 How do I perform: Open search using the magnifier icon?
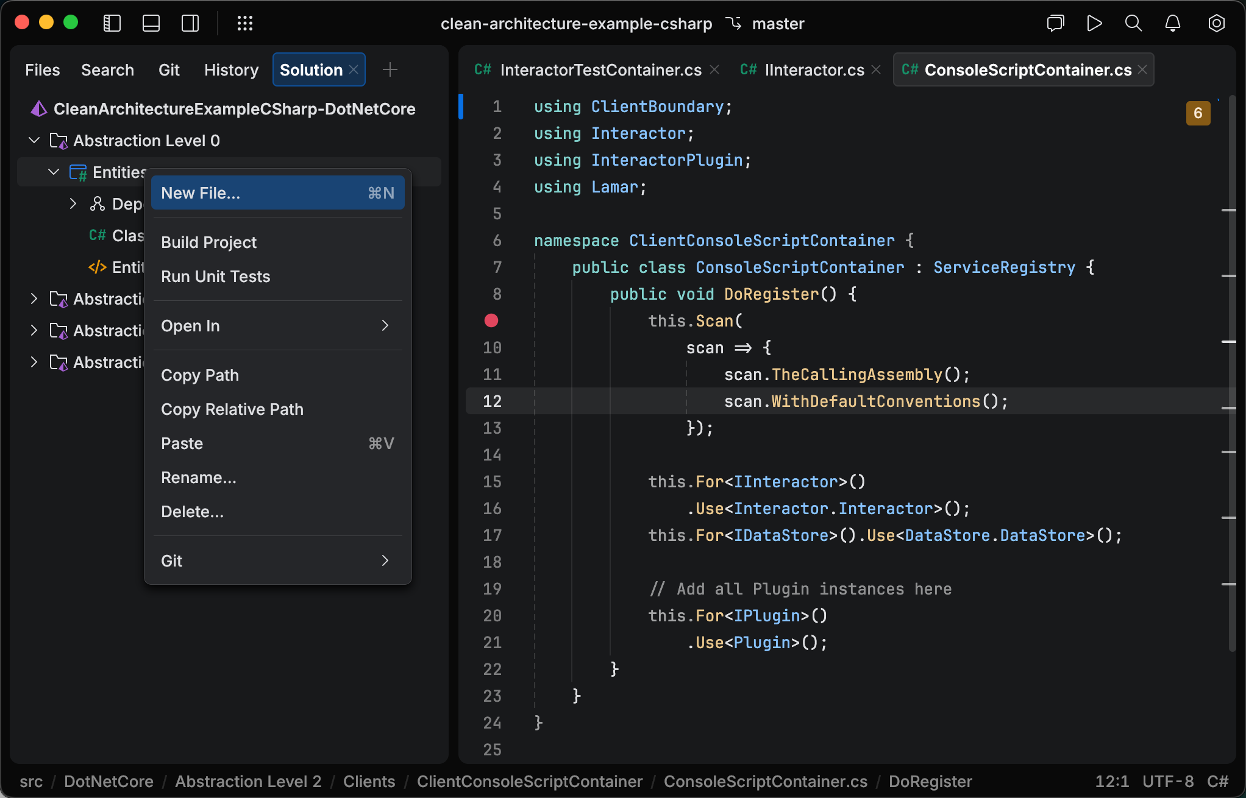click(1133, 23)
